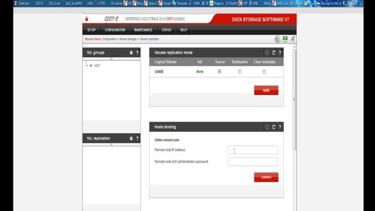Click the Clear metadata column header
The height and width of the screenshot is (211, 375).
click(x=264, y=62)
